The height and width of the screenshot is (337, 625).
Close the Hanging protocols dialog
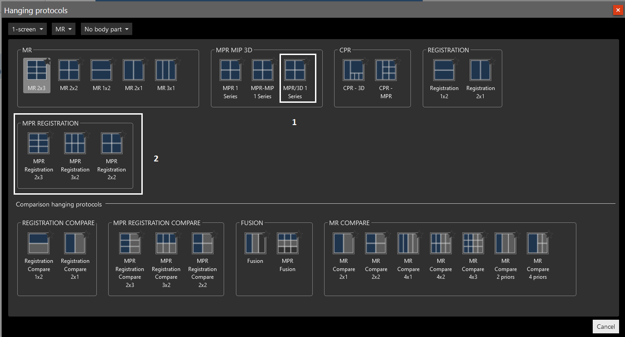[x=618, y=10]
